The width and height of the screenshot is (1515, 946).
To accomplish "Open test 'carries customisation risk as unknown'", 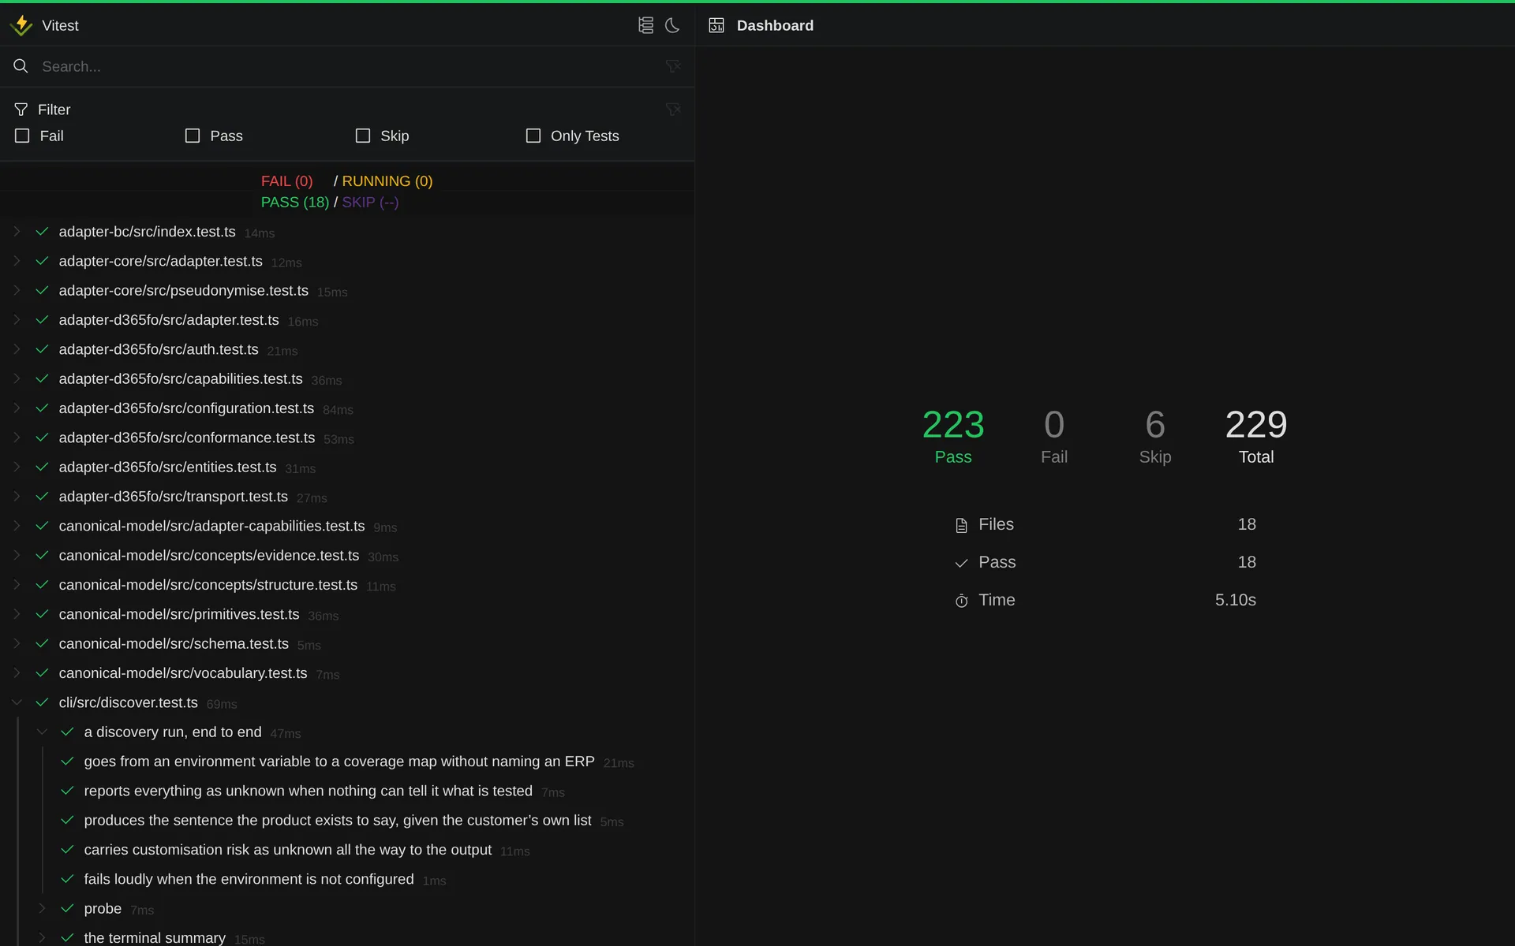I will [x=288, y=850].
